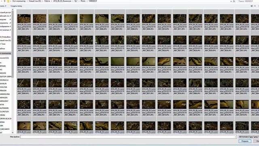The image size is (259, 146).
Task: Select thumbnail of file 0001.JPG
Action: coord(24,19)
